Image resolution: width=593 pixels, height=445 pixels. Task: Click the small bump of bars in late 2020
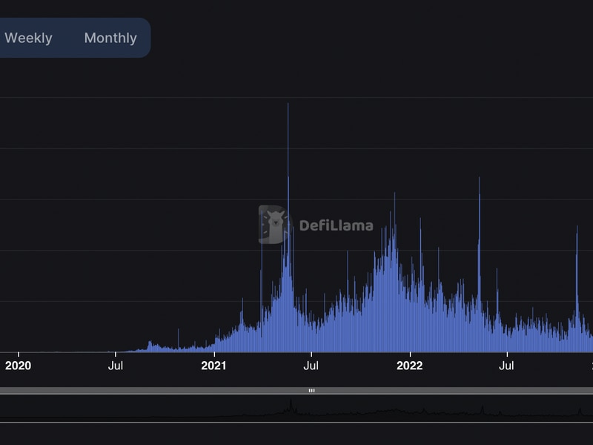[x=150, y=345]
